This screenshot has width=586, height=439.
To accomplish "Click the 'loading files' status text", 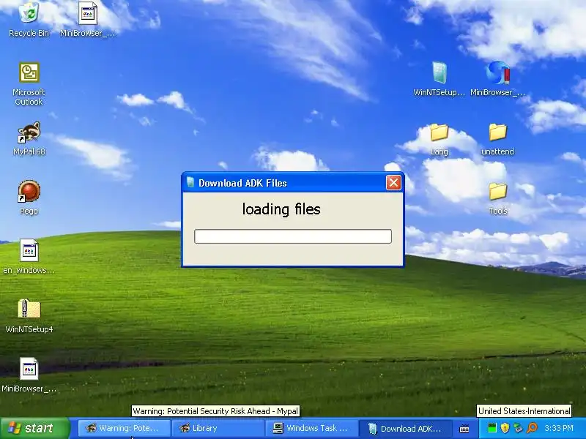I will (281, 209).
